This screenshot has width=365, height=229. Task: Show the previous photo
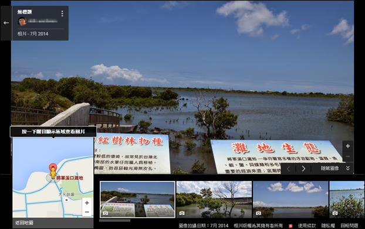[x=288, y=169]
